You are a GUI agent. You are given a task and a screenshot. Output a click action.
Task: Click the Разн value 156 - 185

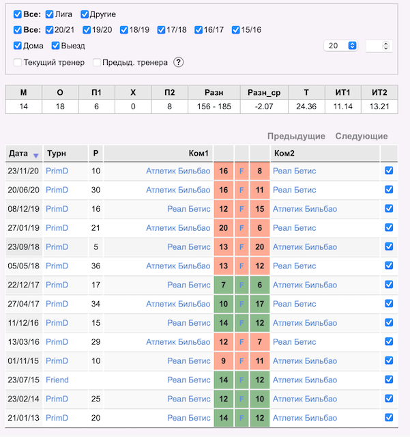[214, 107]
